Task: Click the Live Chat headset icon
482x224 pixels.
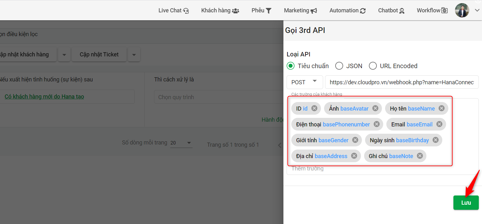Action: tap(186, 11)
